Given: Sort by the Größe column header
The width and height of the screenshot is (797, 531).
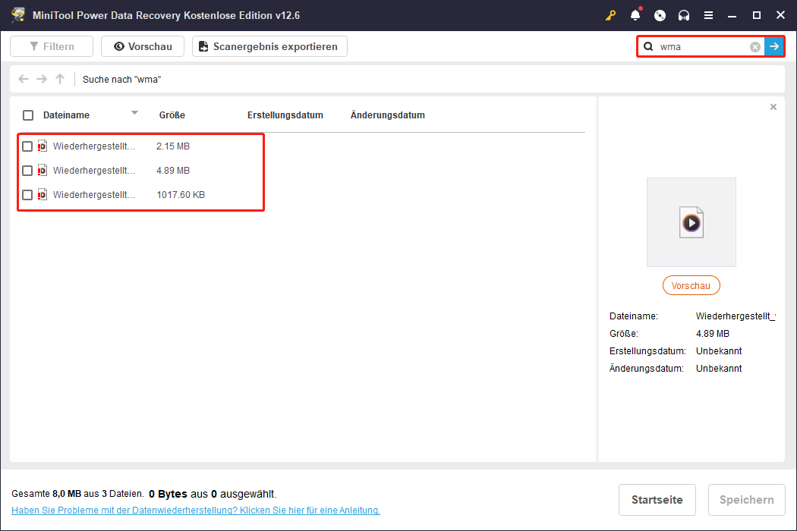Looking at the screenshot, I should tap(172, 115).
